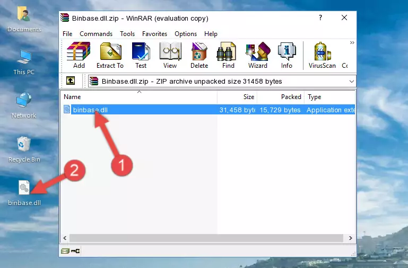Expand the archive path dropdown

(x=352, y=81)
